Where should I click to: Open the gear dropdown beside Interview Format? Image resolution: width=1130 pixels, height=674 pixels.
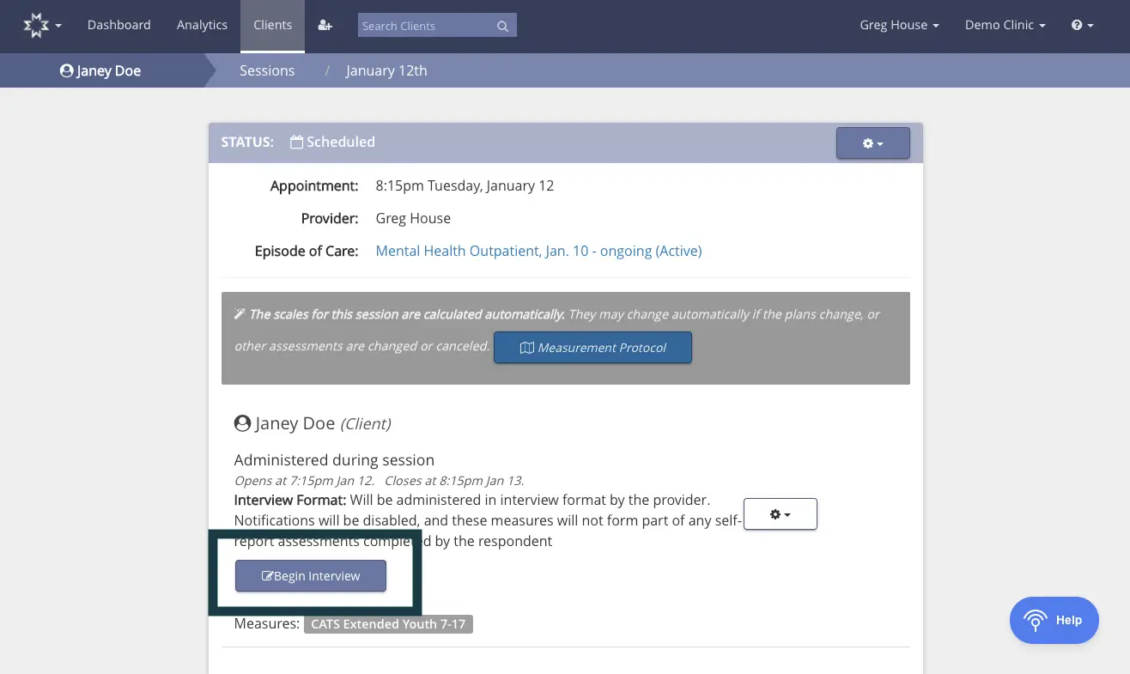click(780, 513)
